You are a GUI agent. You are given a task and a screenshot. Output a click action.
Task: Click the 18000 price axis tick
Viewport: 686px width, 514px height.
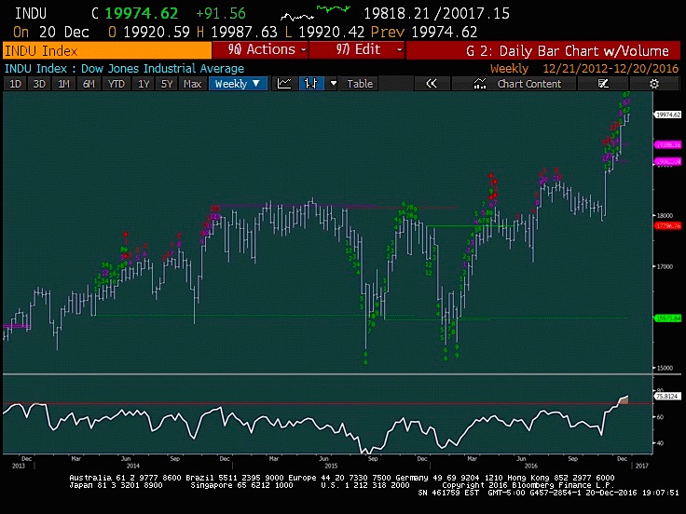pos(664,215)
